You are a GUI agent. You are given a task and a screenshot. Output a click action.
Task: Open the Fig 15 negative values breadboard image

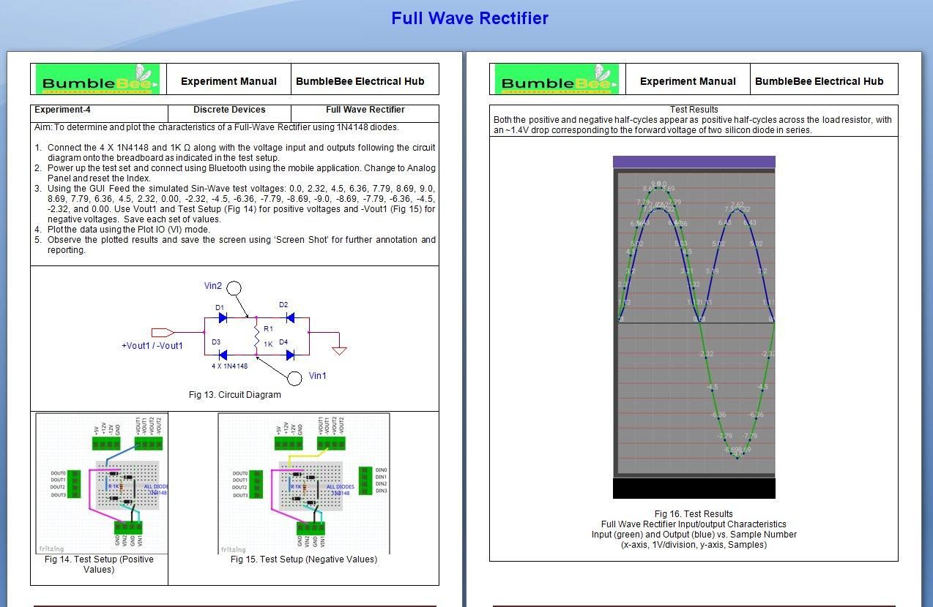(x=304, y=483)
